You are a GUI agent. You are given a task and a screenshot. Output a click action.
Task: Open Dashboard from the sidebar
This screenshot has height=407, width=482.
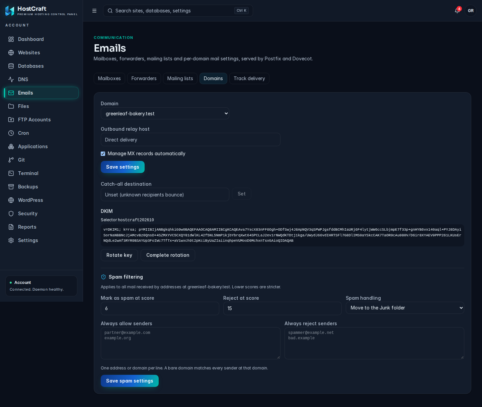pyautogui.click(x=41, y=39)
